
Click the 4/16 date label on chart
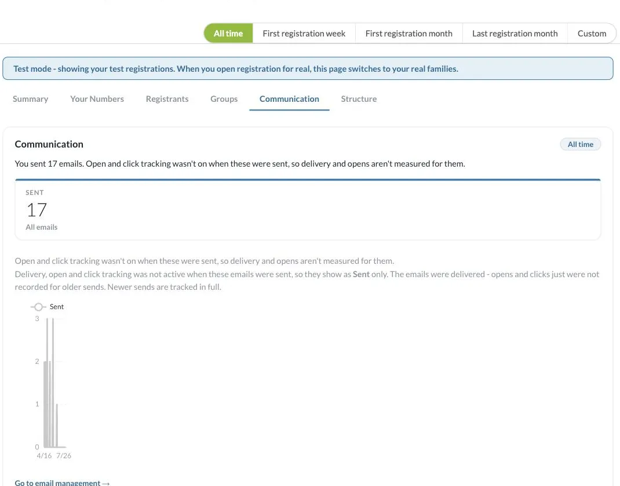click(44, 455)
